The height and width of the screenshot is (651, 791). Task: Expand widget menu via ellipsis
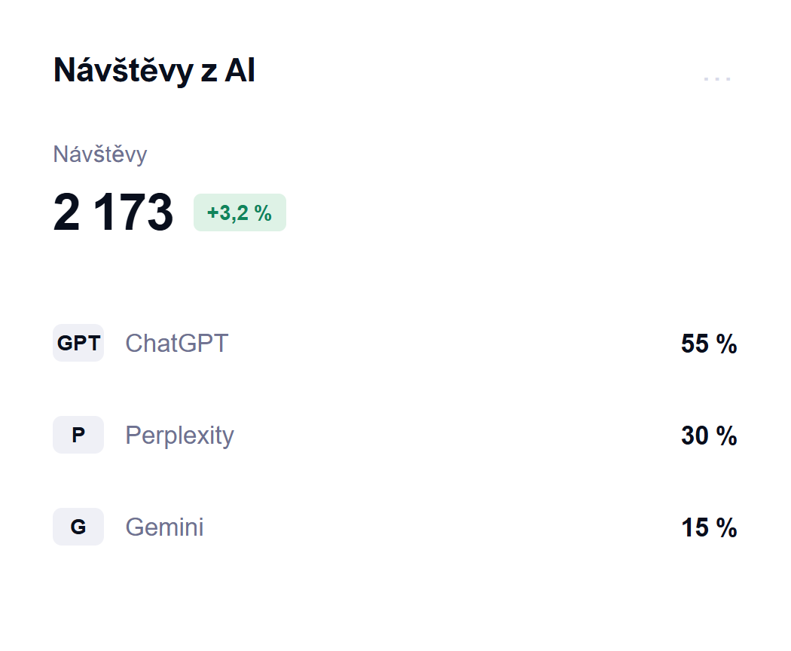coord(717,78)
